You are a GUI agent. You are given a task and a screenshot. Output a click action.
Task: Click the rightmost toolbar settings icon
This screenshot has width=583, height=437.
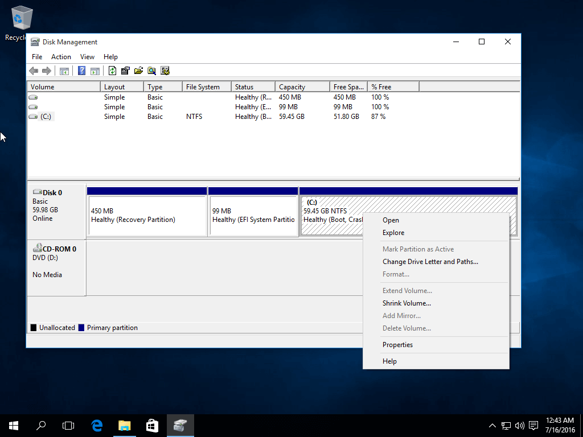[x=165, y=71]
